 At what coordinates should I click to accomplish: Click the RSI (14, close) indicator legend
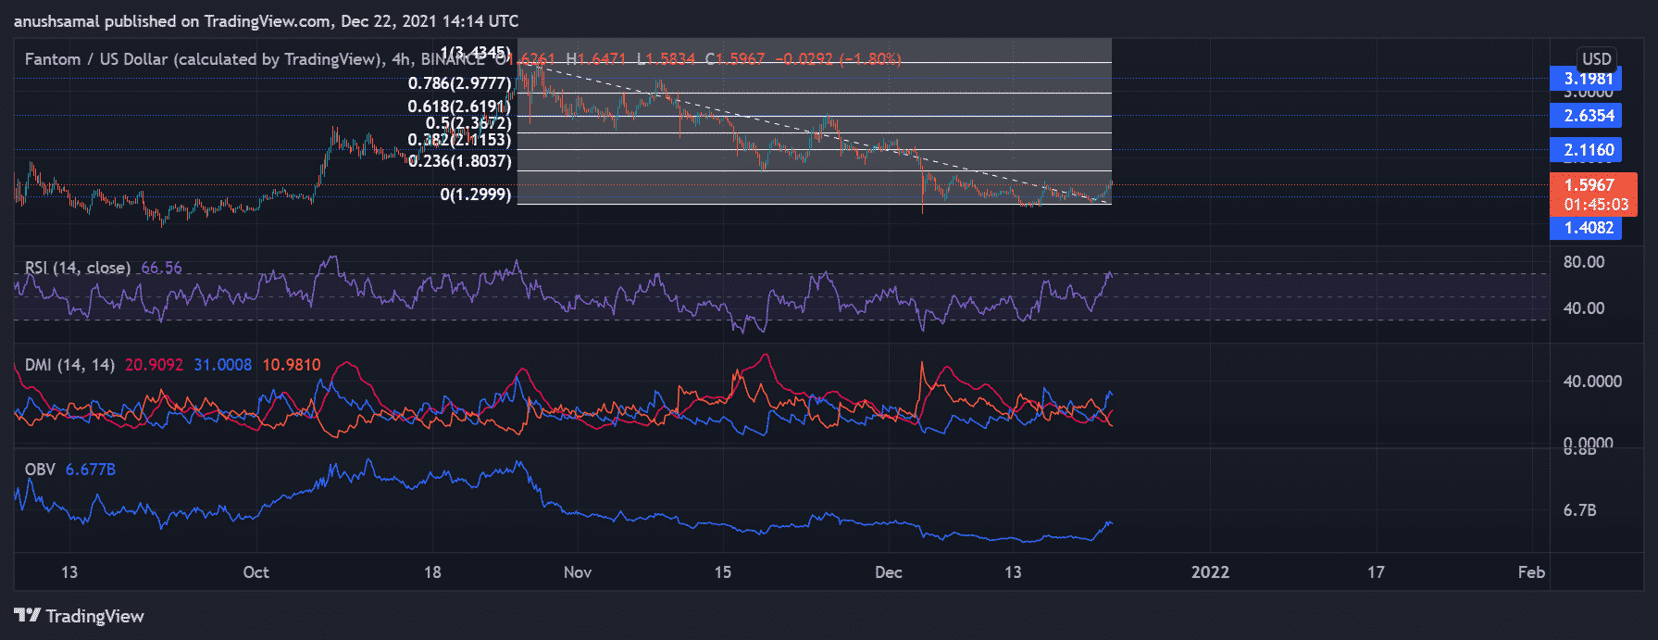coord(78,268)
